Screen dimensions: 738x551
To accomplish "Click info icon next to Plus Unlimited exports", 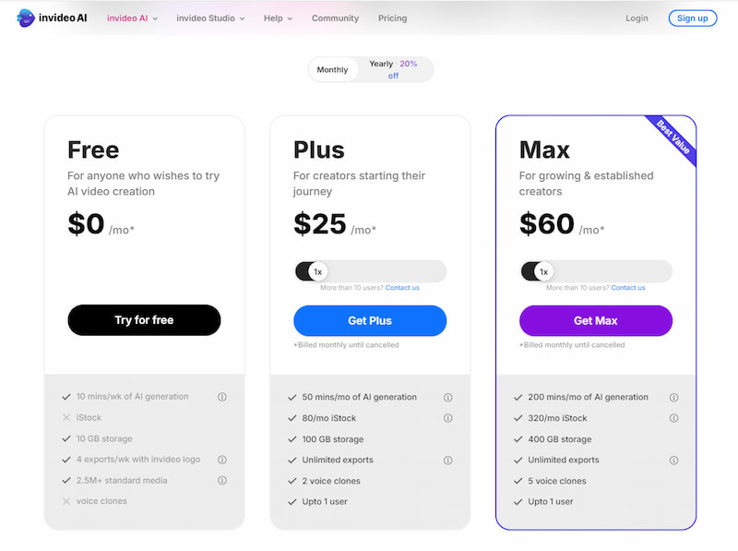I will click(x=448, y=461).
